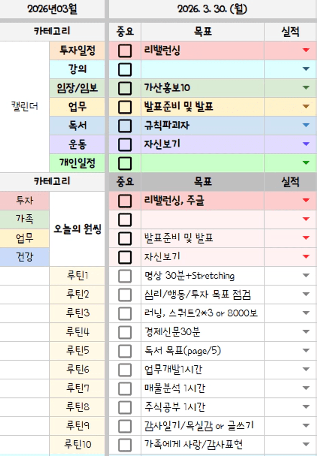The width and height of the screenshot is (317, 456).
Task: Open the 실적 dropdown for 매물분석 1시간
Action: click(306, 388)
